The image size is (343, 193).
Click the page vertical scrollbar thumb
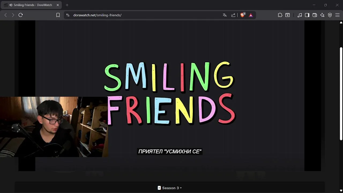point(341,93)
